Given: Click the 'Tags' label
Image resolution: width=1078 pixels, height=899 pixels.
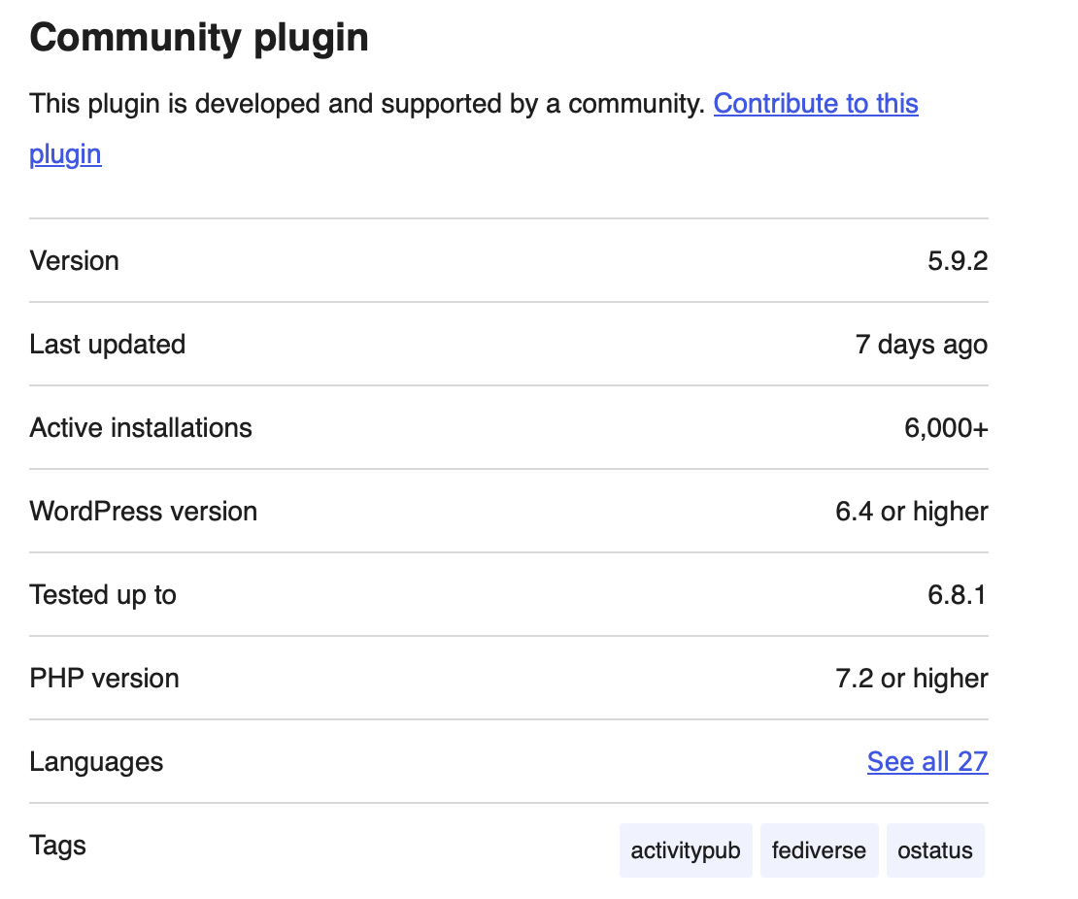Looking at the screenshot, I should click(x=57, y=846).
